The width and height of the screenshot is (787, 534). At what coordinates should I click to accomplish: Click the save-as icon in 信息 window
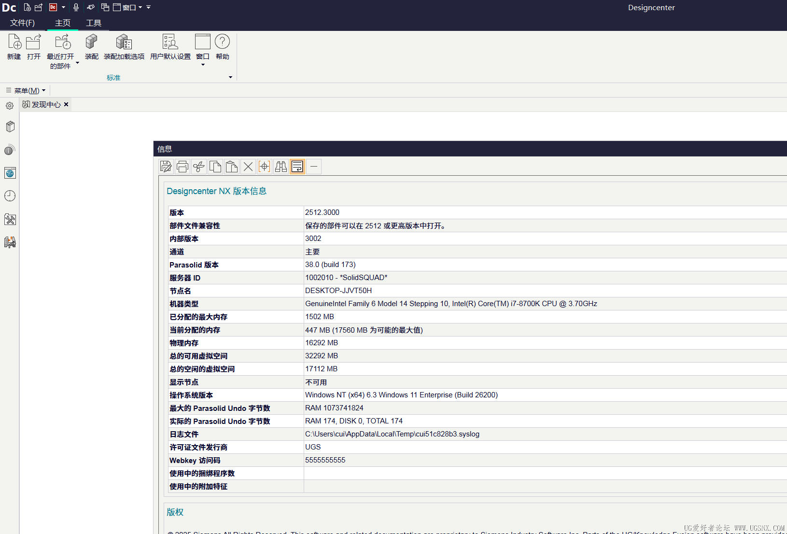tap(166, 167)
